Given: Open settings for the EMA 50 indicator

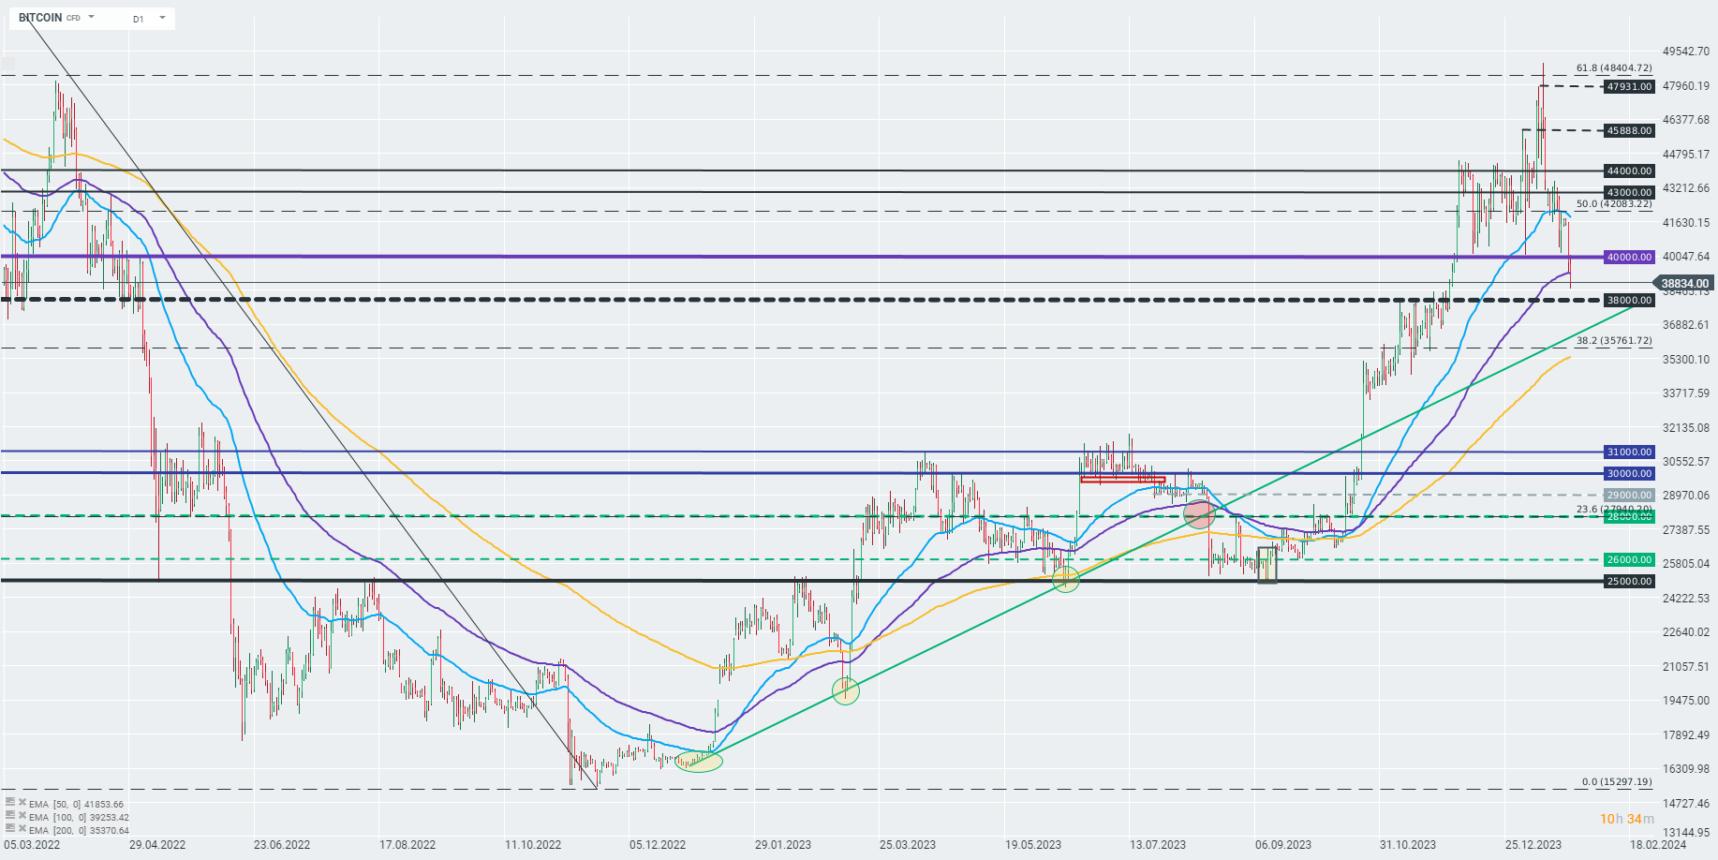Looking at the screenshot, I should coord(9,803).
